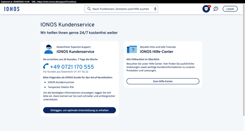The width and height of the screenshot is (245, 131).
Task: Focus the search field for Funktionen, Domains
Action: [121, 9]
